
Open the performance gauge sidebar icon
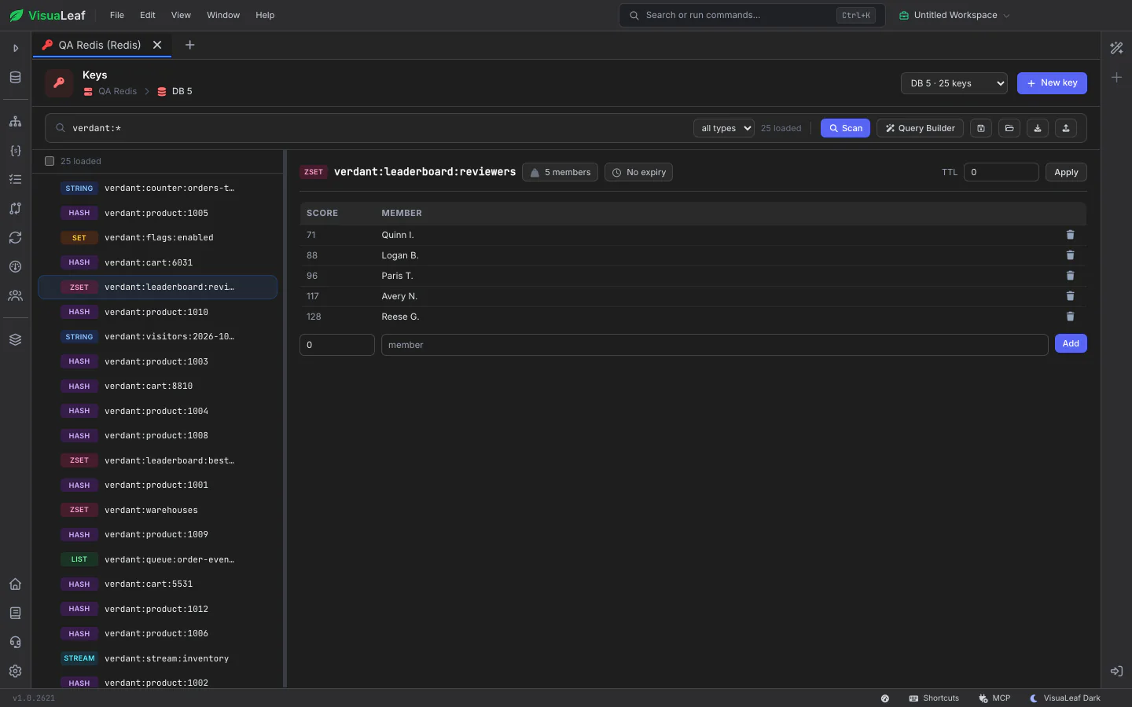tap(15, 267)
